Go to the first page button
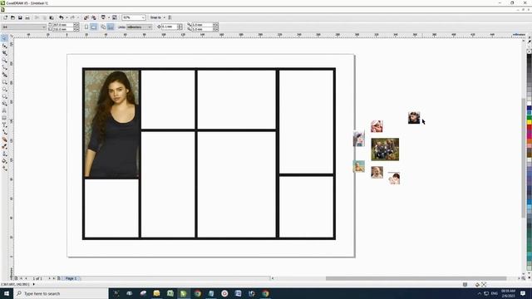The image size is (532, 299). pos(21,278)
